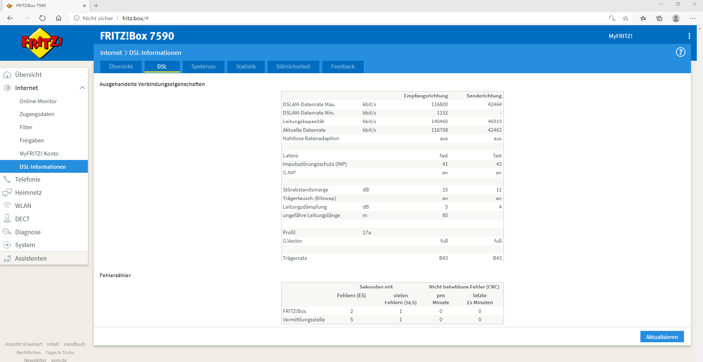Viewport: 703px width, 362px height.
Task: Open the Statistik tab
Action: (x=246, y=67)
